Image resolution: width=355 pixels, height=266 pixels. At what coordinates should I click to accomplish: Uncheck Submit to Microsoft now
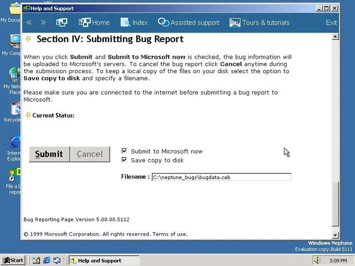pos(124,151)
